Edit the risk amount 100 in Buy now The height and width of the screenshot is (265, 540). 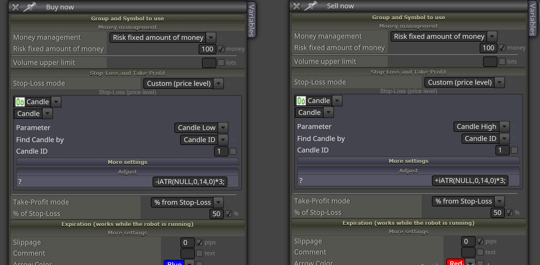coord(207,49)
